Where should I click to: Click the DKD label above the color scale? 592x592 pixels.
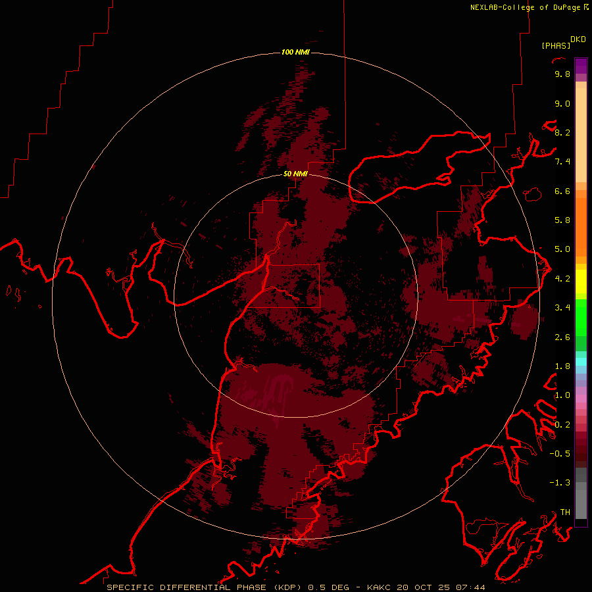click(578, 39)
